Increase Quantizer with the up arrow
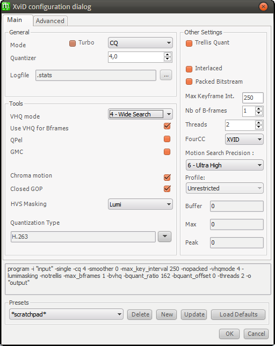275x346 pixels. 168,55
